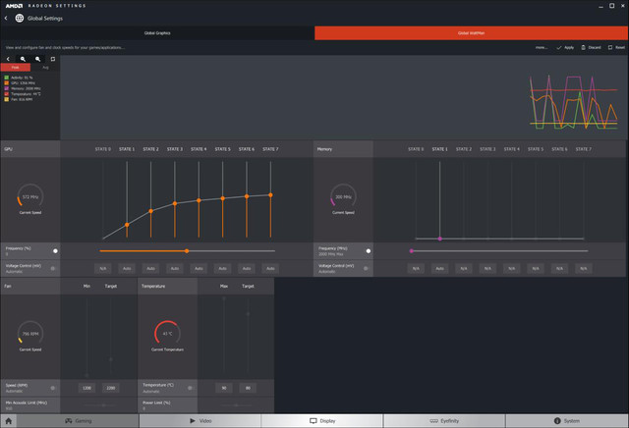Screen dimensions: 629x428
Task: Apply the WattMan changes
Action: (565, 47)
